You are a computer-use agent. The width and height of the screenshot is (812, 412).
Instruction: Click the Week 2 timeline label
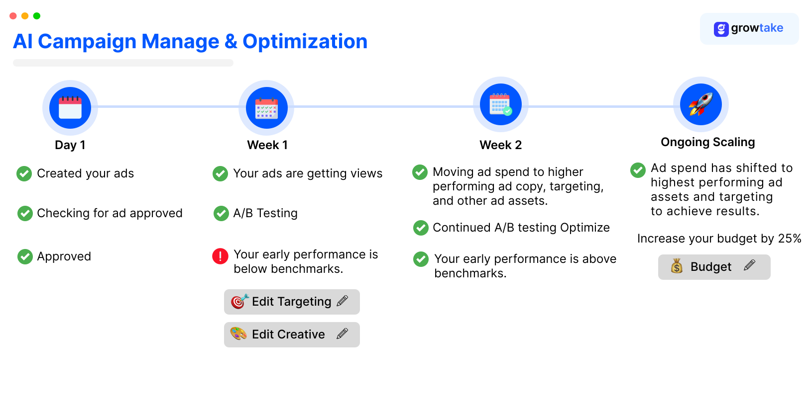500,145
